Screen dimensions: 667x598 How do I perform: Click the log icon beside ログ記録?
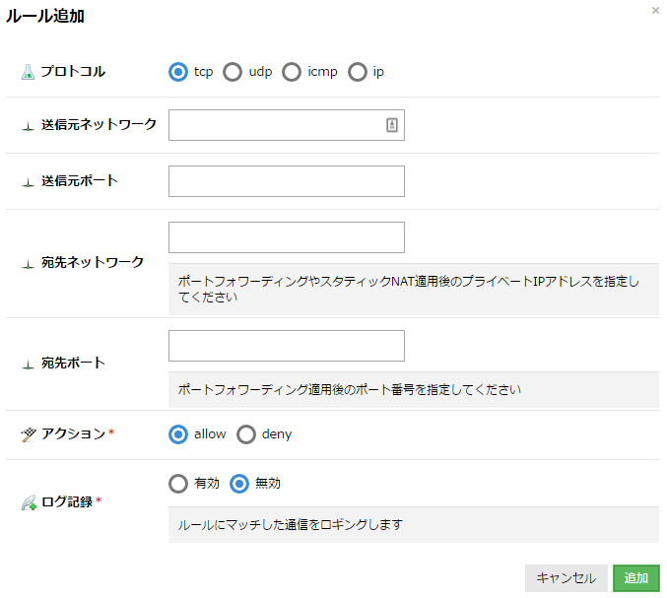(x=28, y=502)
